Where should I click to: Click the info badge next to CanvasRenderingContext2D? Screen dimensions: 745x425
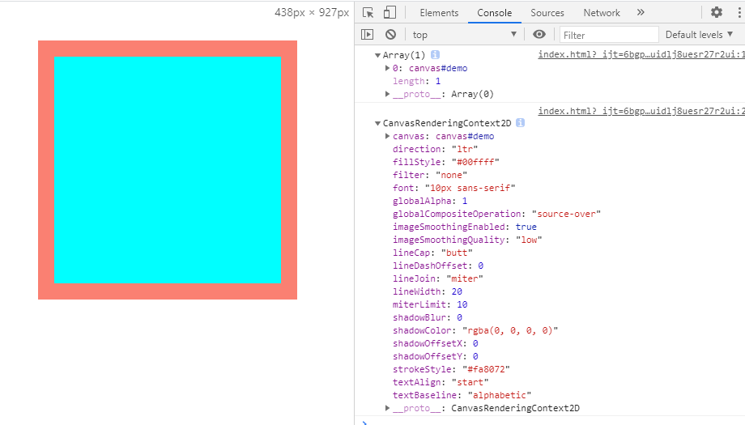tap(520, 123)
